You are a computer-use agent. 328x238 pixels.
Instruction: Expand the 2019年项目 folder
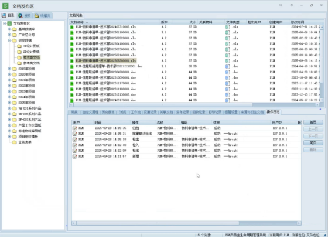(x=9, y=69)
